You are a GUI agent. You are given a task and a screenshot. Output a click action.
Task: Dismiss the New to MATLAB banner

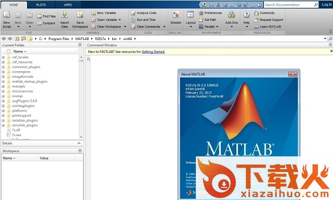(x=331, y=51)
